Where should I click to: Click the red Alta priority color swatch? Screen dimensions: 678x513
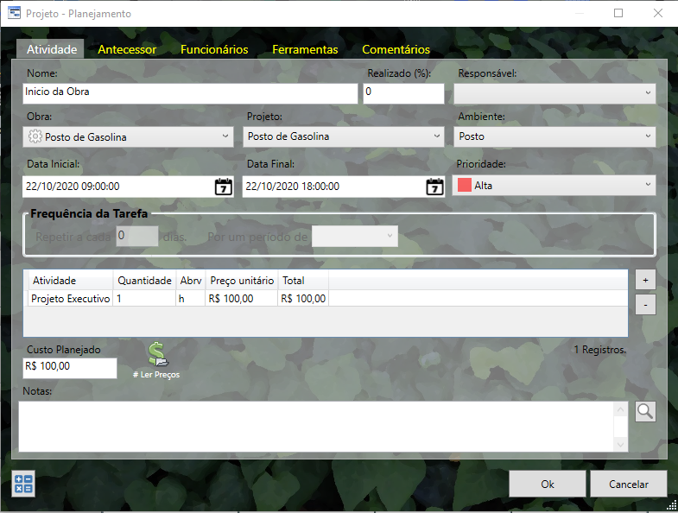tap(465, 185)
